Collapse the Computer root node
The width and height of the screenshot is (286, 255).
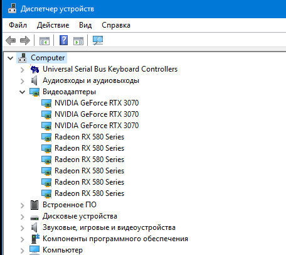coord(10,58)
